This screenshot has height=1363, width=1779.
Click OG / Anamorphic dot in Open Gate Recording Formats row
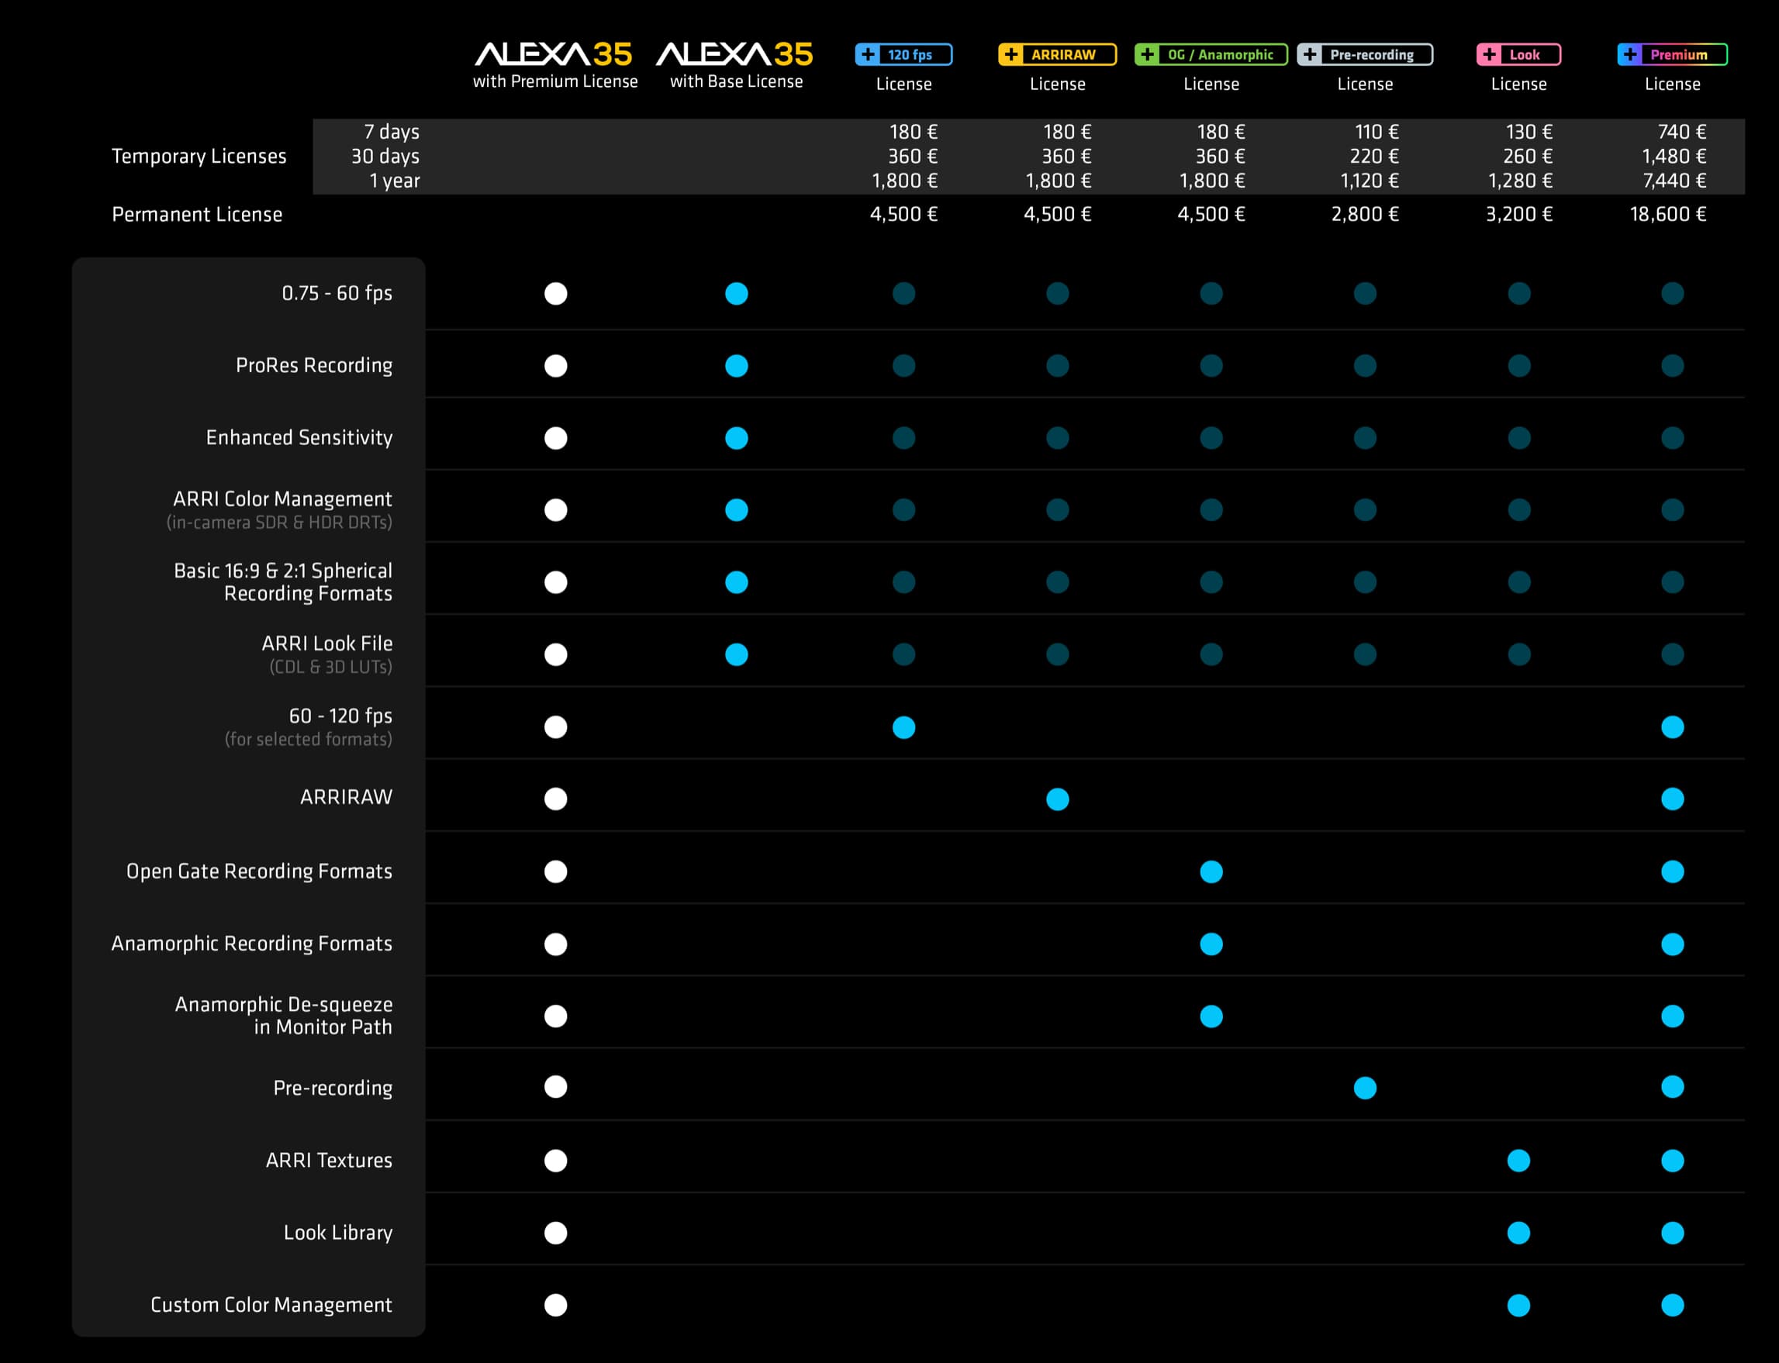coord(1211,871)
